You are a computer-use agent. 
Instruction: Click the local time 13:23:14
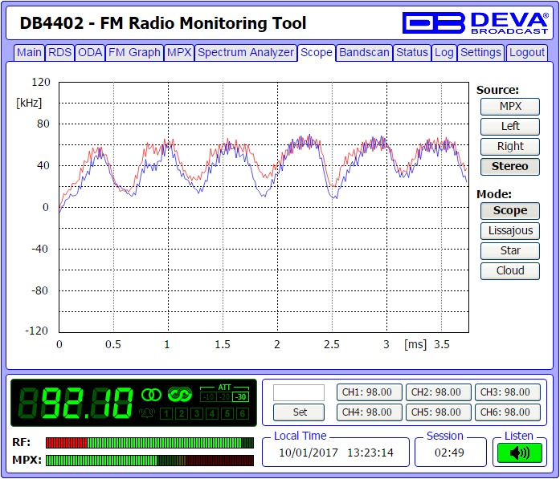point(370,453)
